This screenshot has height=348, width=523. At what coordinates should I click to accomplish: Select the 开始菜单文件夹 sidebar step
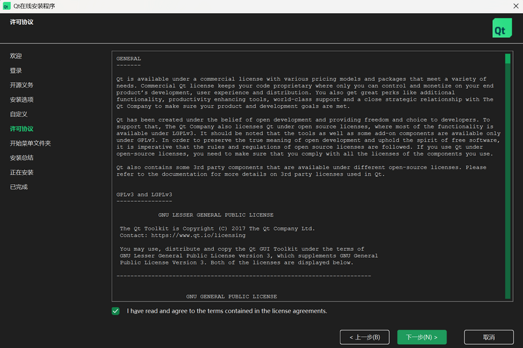tap(30, 143)
